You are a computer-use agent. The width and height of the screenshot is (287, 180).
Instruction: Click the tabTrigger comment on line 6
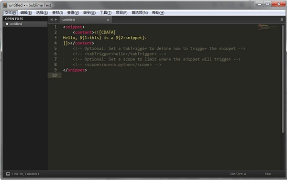(x=119, y=54)
